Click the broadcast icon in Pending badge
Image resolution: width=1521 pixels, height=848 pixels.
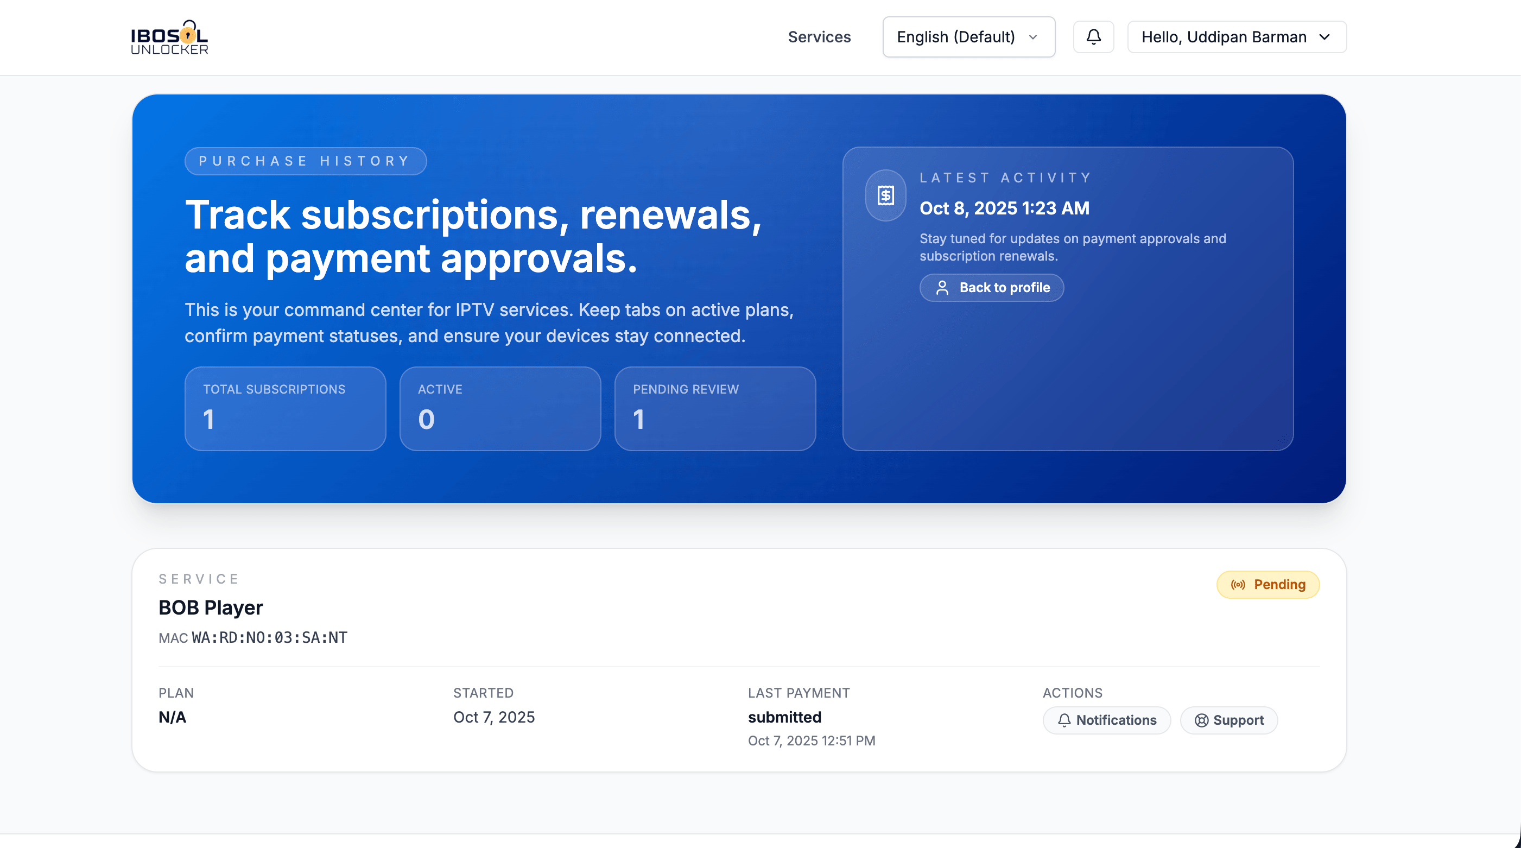1238,585
